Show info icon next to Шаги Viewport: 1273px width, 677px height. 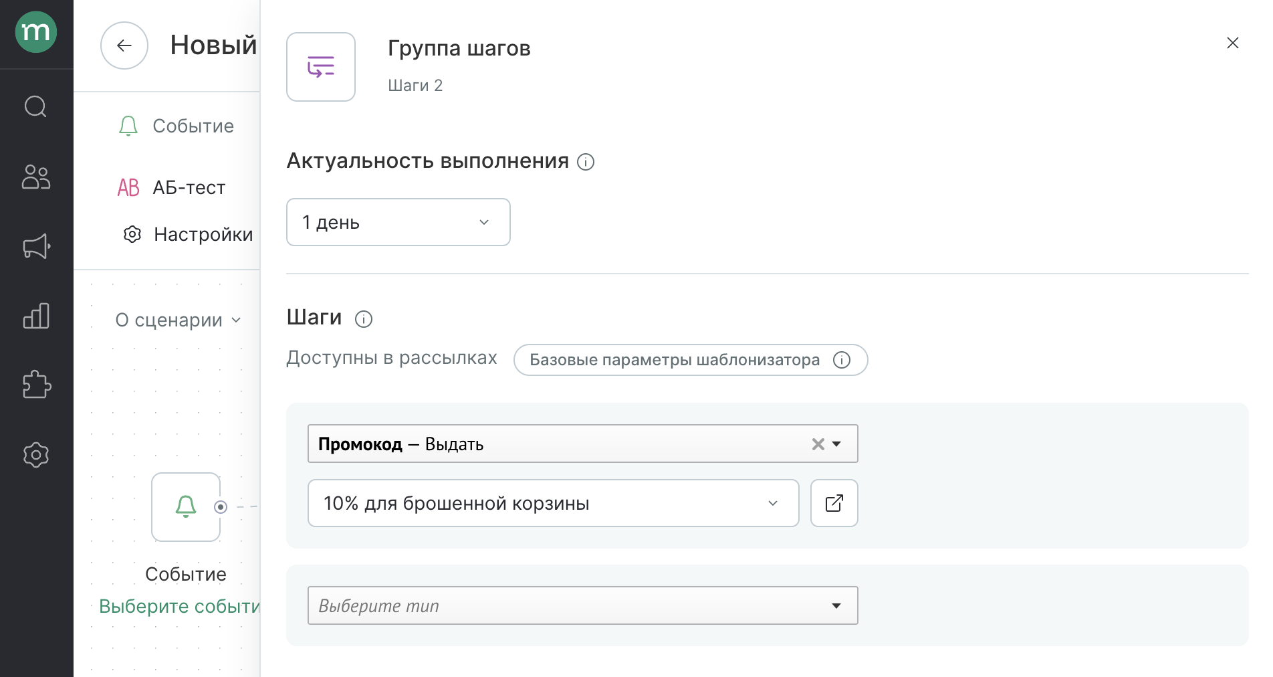[x=364, y=319]
